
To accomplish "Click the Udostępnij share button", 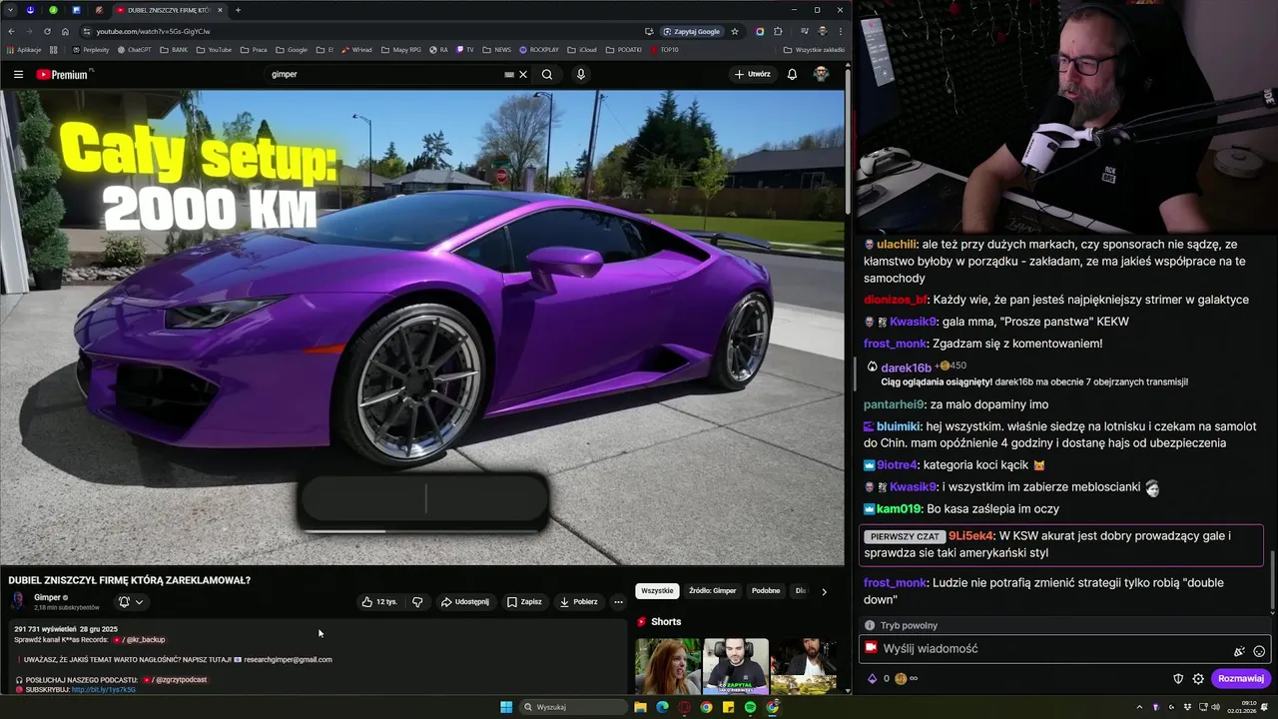I will coord(465,602).
